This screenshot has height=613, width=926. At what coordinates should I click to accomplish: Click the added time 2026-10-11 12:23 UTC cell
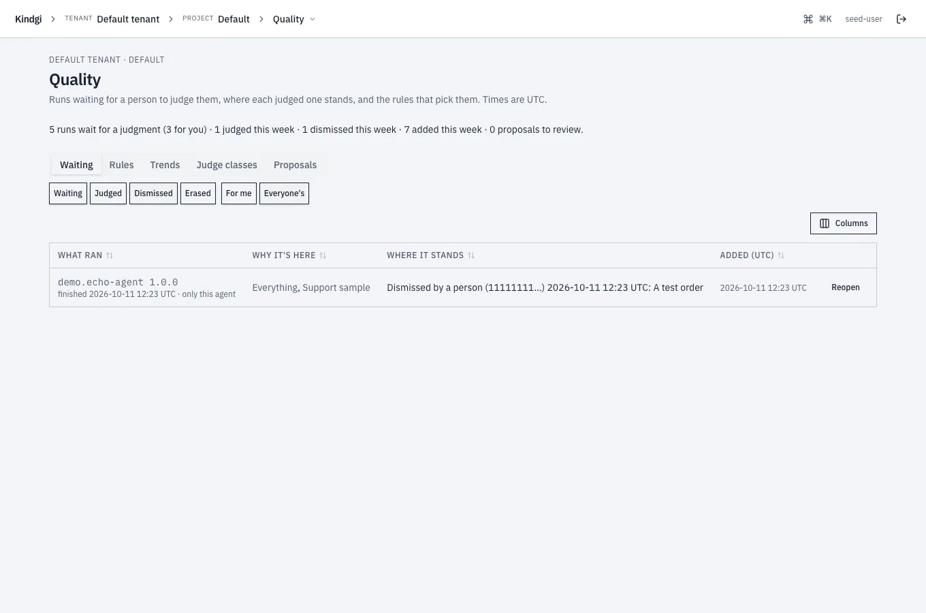[x=763, y=288]
